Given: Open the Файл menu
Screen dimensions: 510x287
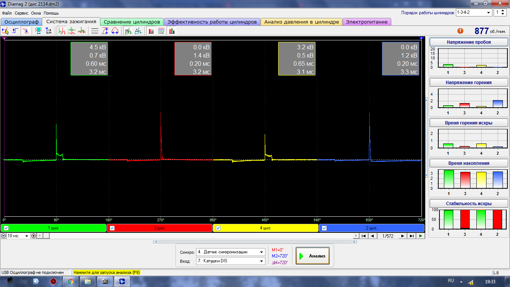Looking at the screenshot, I should coord(7,13).
